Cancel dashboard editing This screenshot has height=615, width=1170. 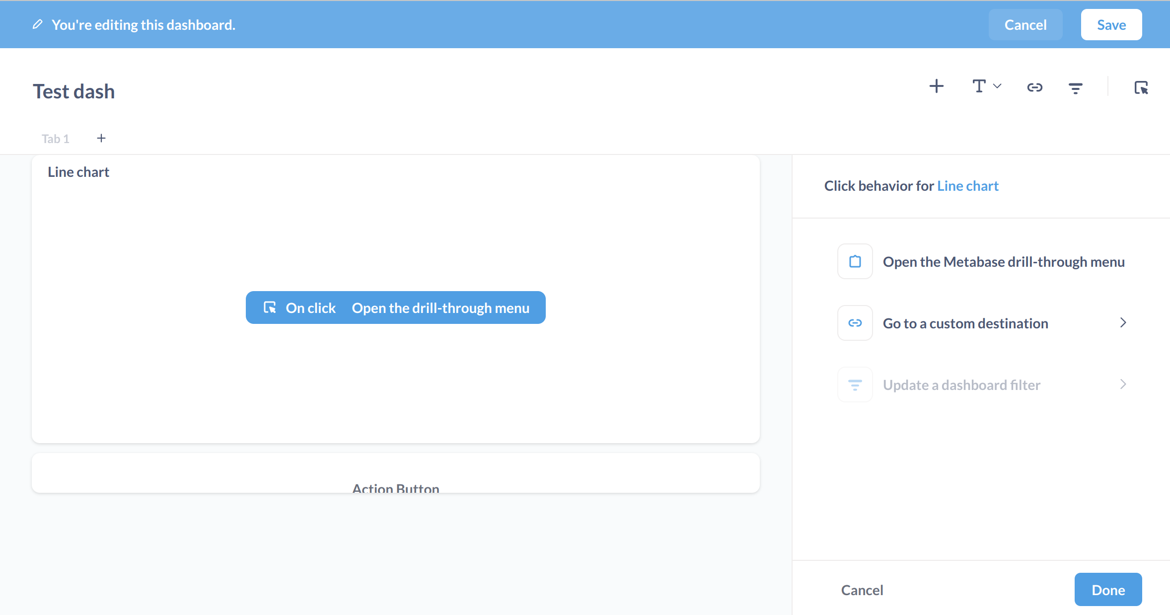pyautogui.click(x=1025, y=24)
